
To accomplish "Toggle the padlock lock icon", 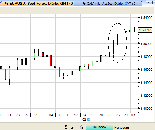I will point(81,127).
